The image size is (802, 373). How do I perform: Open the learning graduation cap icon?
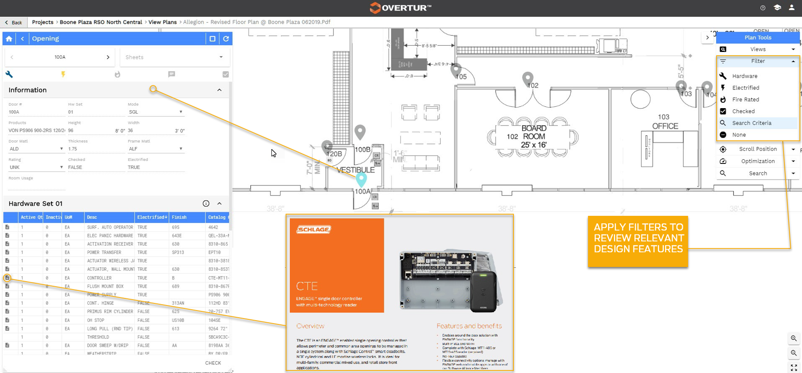click(777, 8)
